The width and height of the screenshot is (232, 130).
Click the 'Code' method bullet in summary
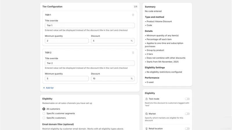click(149, 25)
